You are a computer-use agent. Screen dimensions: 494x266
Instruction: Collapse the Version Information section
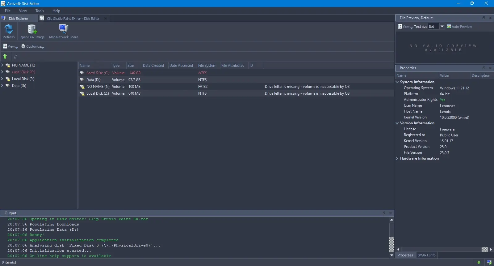tap(397, 123)
